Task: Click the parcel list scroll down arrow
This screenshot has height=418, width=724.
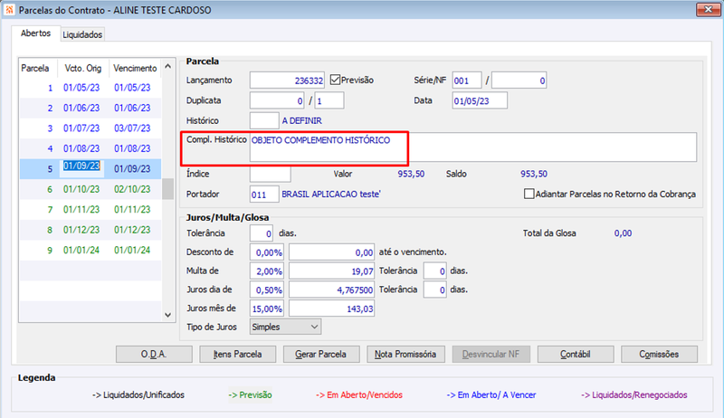Action: point(167,315)
